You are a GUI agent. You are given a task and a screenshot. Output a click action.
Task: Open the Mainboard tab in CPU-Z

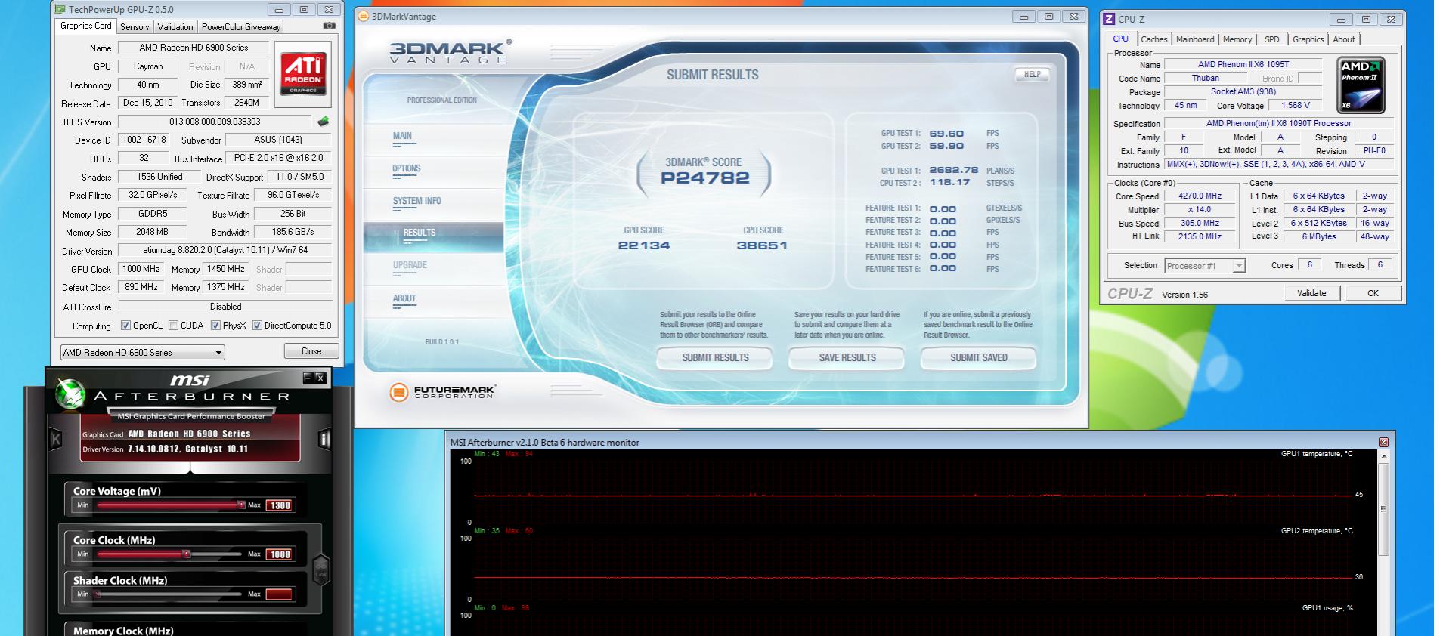click(1195, 39)
